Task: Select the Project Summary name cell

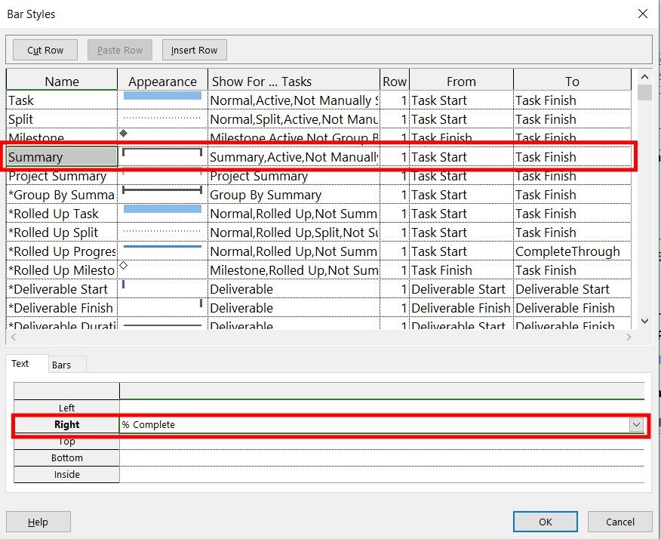Action: [62, 176]
